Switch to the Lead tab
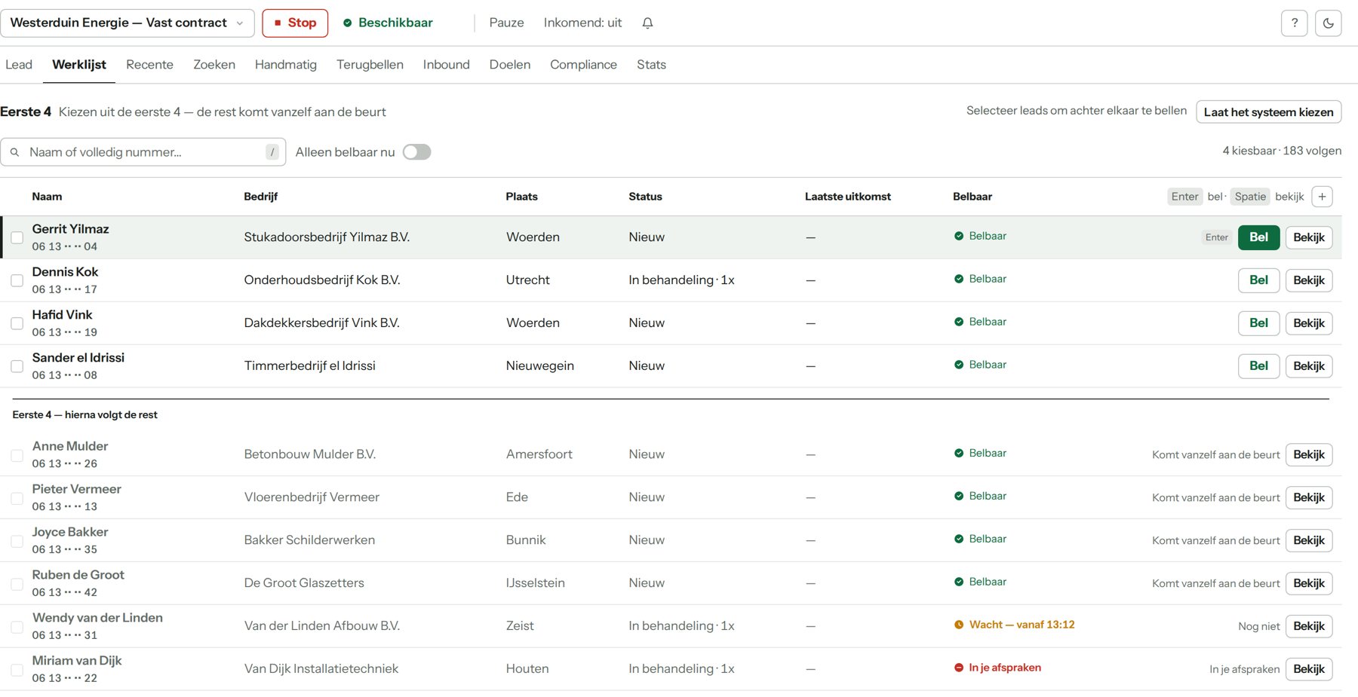Viewport: 1358px width, 697px height. (x=19, y=65)
